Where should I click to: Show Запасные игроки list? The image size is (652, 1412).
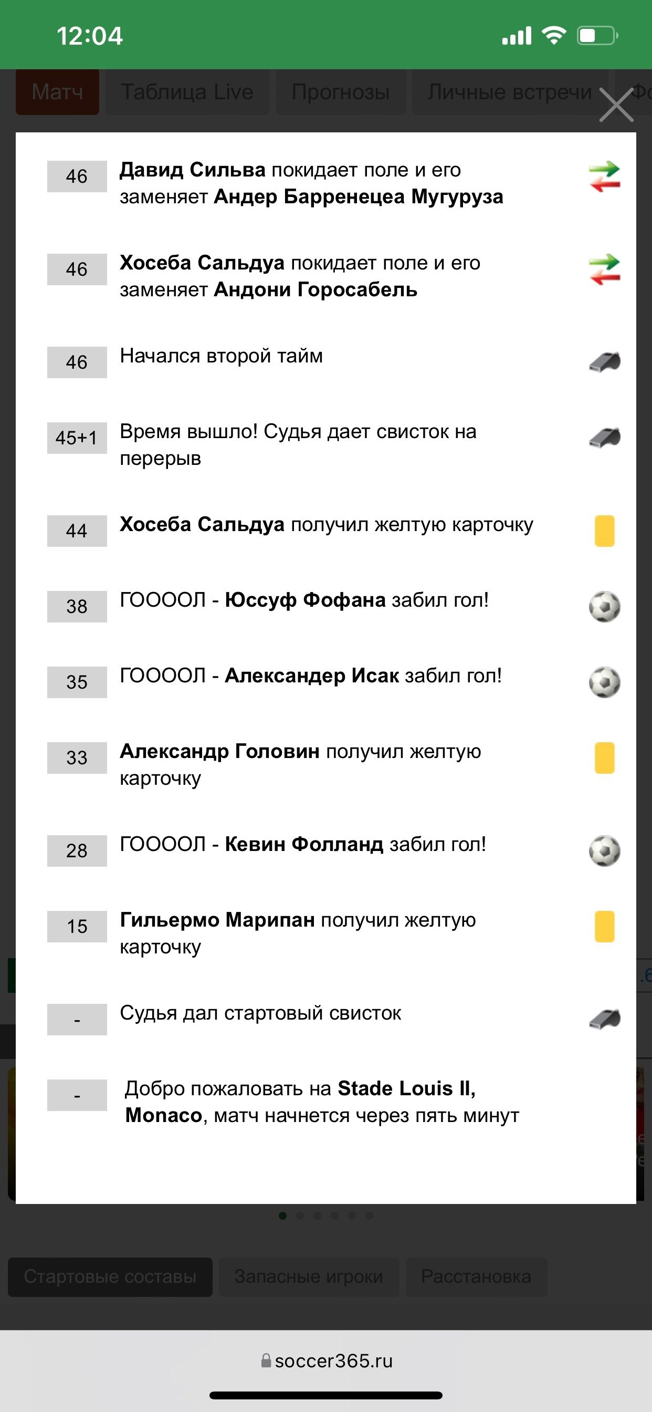pos(309,1276)
